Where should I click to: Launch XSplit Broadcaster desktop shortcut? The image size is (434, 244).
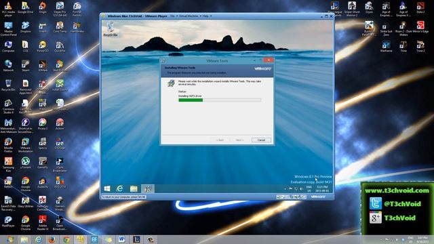point(60,165)
